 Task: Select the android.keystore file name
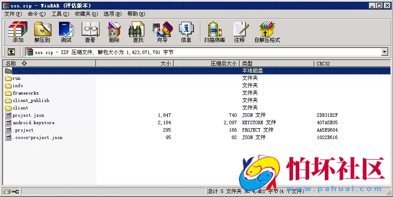click(x=34, y=122)
